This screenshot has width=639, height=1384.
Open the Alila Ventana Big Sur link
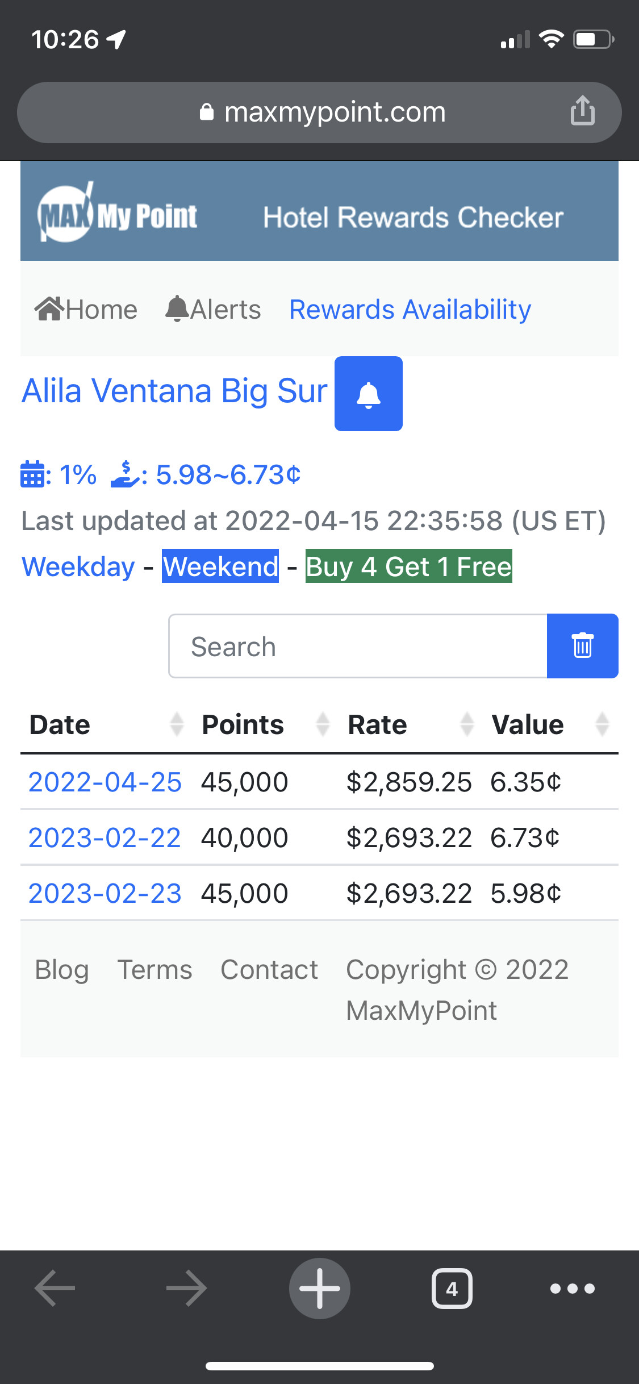[x=174, y=391]
